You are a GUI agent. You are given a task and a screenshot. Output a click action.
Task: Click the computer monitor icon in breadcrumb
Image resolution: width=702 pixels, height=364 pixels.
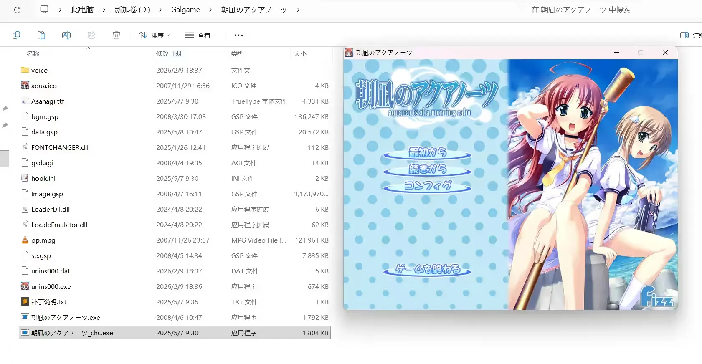point(44,9)
